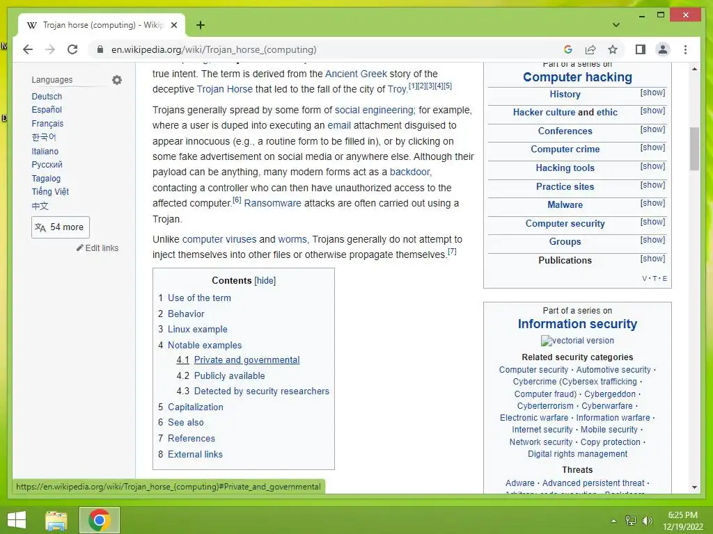Open Computer hacking series title
The image size is (713, 534).
(577, 77)
